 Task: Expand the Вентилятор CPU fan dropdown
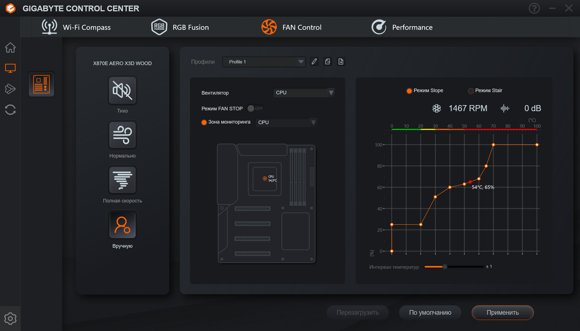point(304,93)
